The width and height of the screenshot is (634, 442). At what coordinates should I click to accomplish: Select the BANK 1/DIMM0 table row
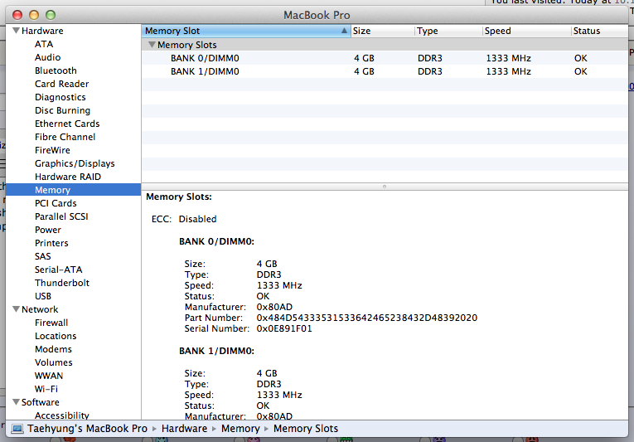(x=385, y=71)
